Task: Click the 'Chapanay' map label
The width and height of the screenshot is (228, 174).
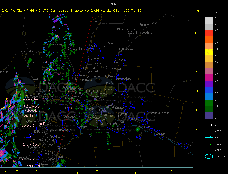Action: [108, 89]
